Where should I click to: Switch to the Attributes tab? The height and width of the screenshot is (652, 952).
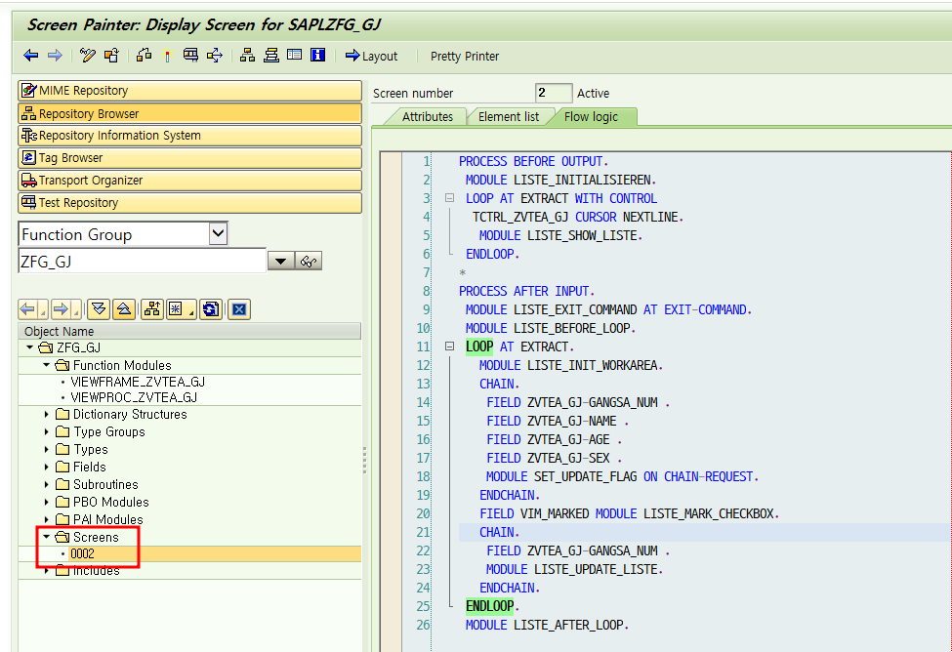431,115
